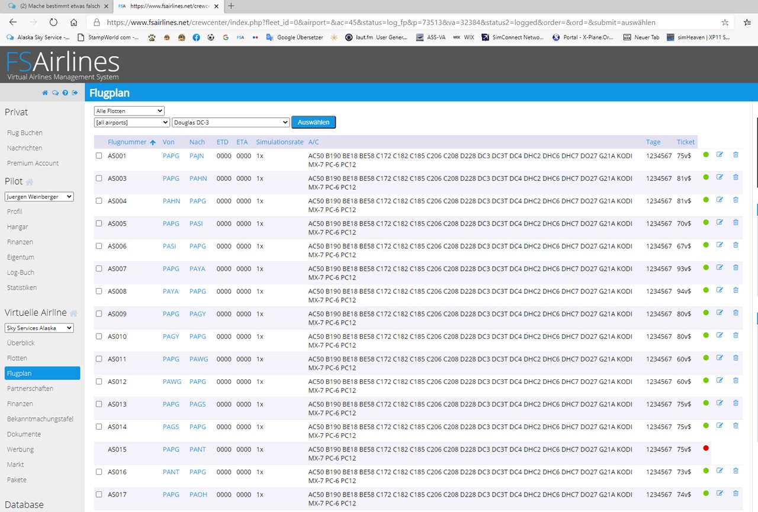Click the home icon next to Pilot heading
This screenshot has width=758, height=512.
coord(30,182)
